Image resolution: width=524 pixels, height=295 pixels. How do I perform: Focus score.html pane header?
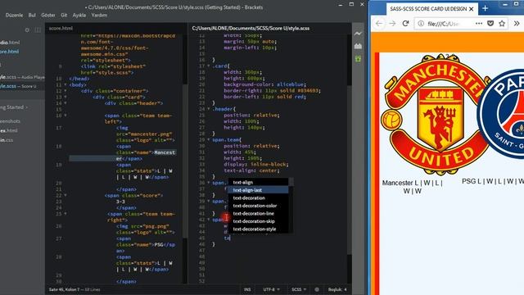[x=61, y=29]
